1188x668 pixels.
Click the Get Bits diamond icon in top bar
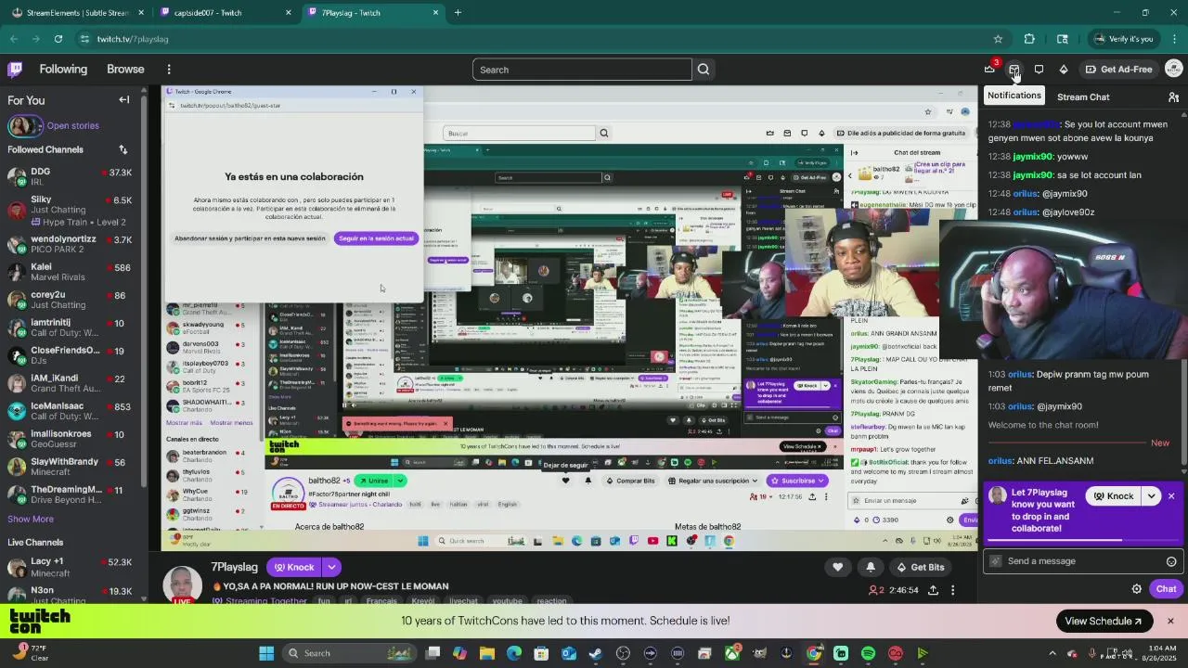pyautogui.click(x=1064, y=70)
